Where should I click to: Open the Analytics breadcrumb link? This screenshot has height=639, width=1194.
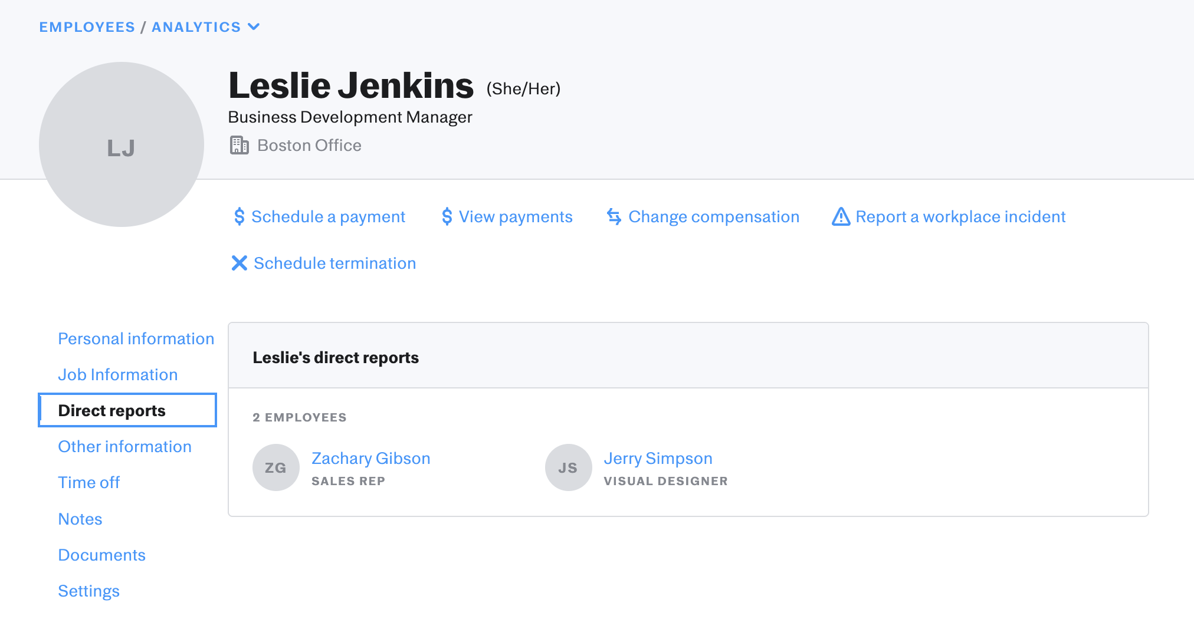point(196,27)
